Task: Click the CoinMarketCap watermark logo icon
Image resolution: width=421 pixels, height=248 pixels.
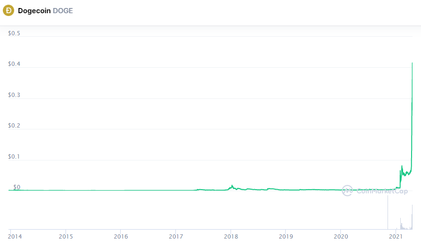Action: (347, 191)
